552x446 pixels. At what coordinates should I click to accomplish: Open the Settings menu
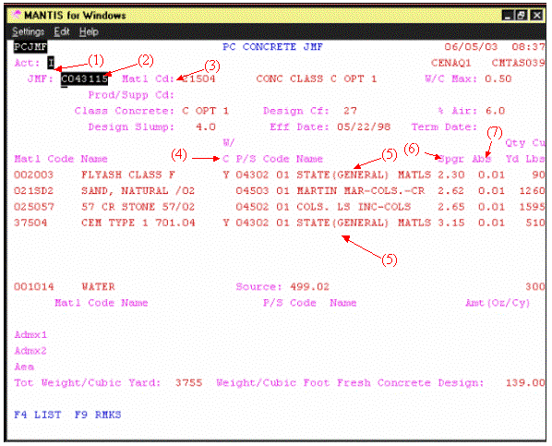(29, 31)
